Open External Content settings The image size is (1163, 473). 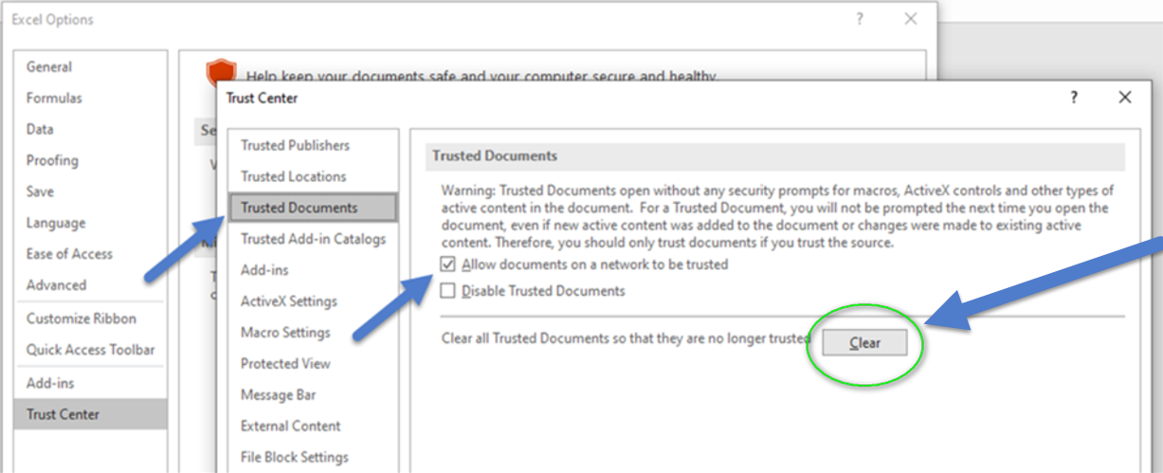(x=290, y=427)
